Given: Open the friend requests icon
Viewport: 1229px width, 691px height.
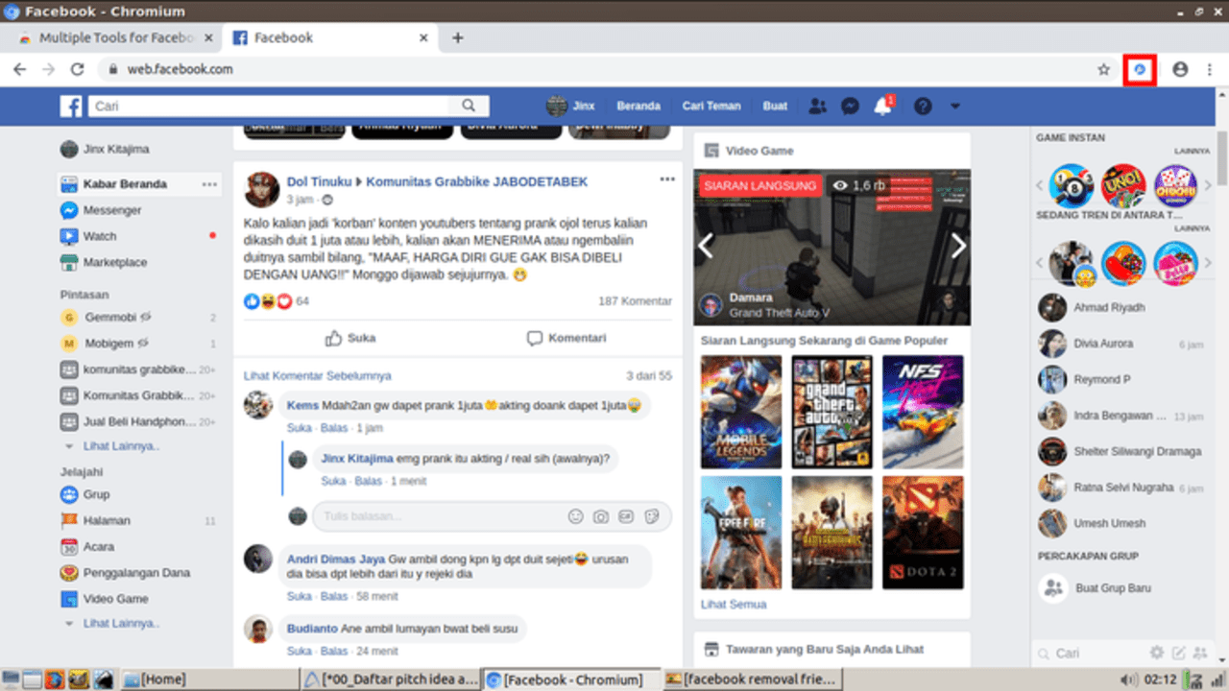Looking at the screenshot, I should [x=817, y=107].
